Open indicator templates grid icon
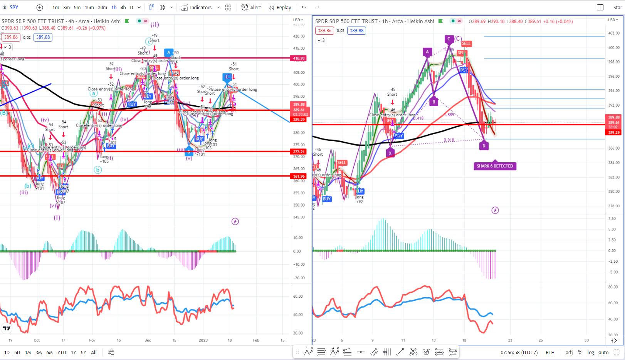The image size is (625, 360). pyautogui.click(x=228, y=7)
